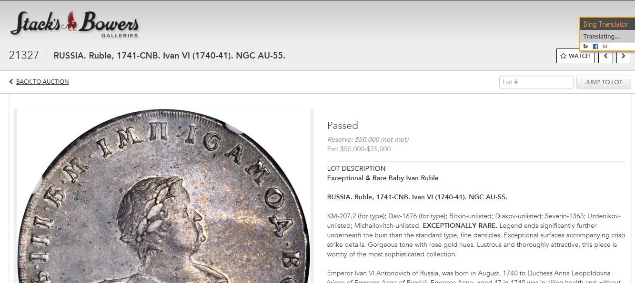Screen dimensions: 635x283
Task: Click the star icon on the Watch button
Action: (564, 56)
